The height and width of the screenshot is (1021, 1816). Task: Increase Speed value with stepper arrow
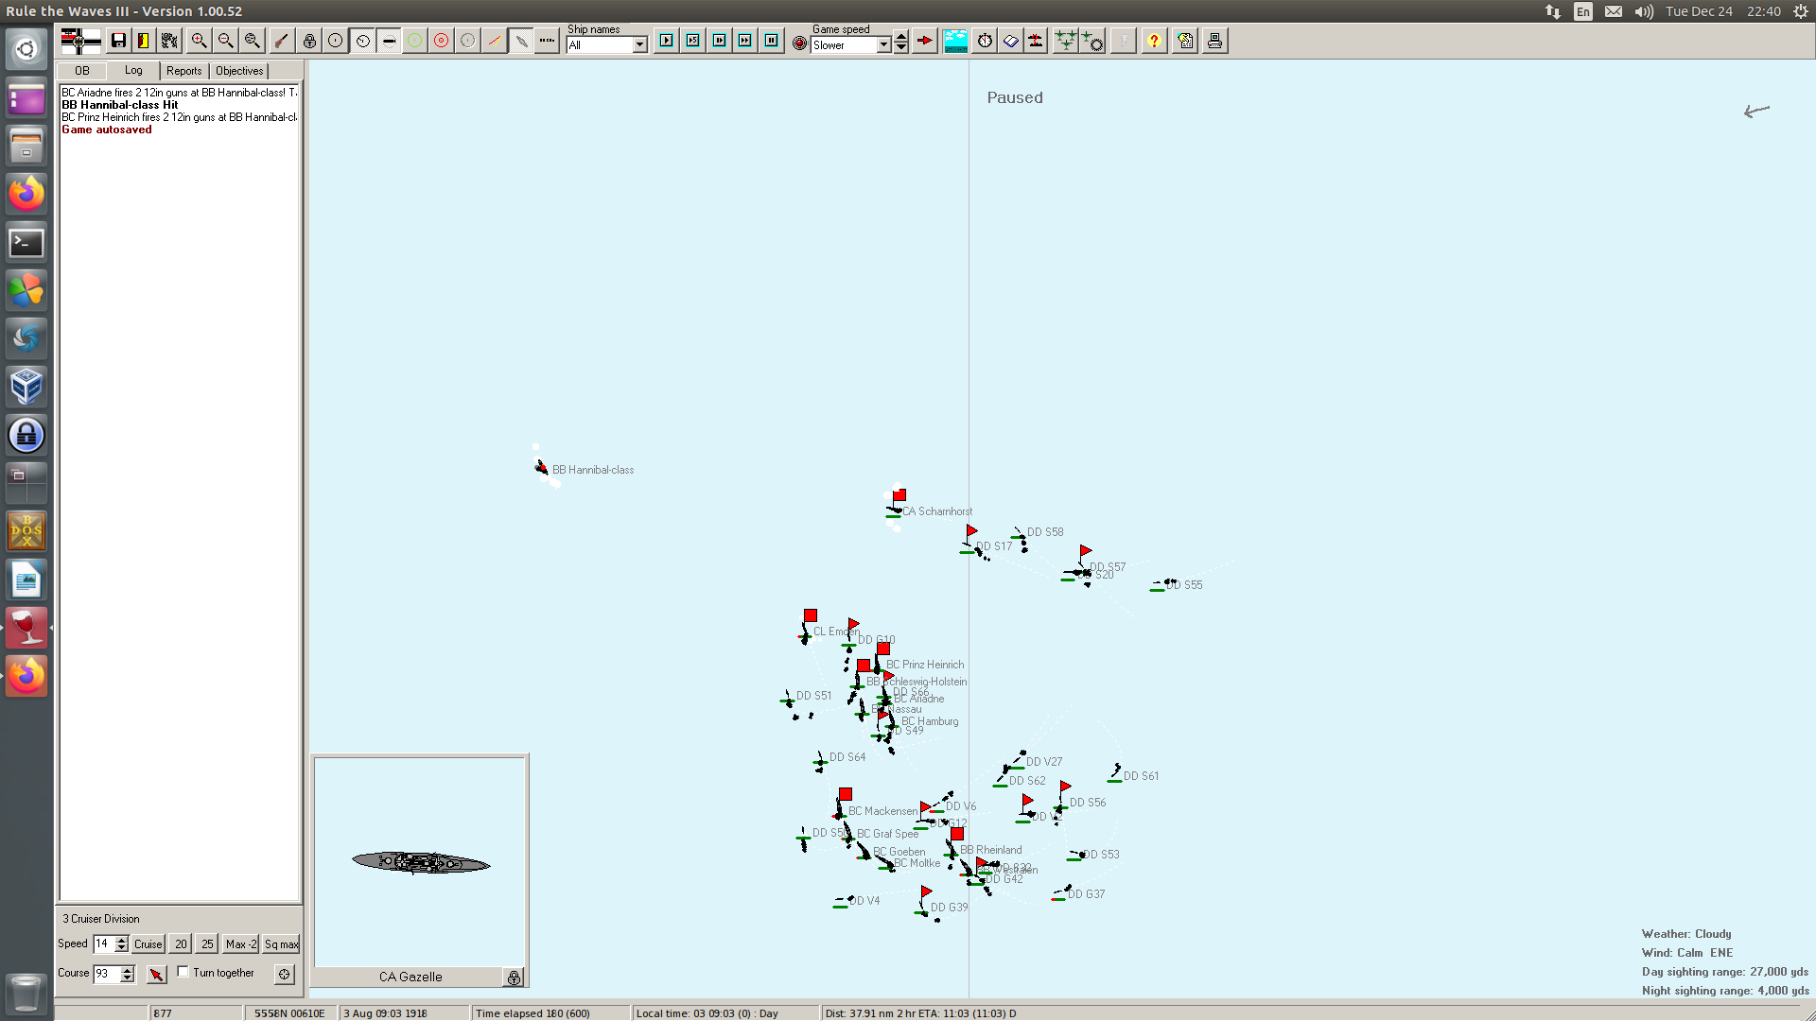coord(121,940)
